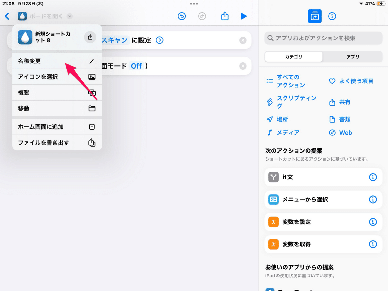Show info for the if文 action
Viewport: 388px width, 291px height.
(373, 177)
